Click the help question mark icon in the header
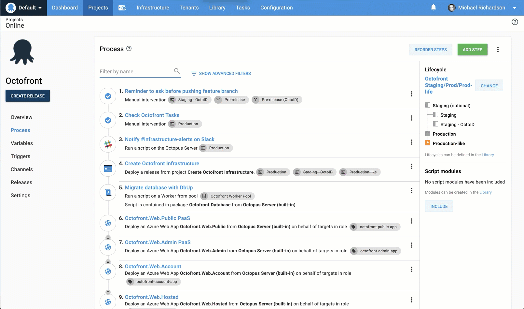The height and width of the screenshot is (309, 524). click(x=515, y=22)
